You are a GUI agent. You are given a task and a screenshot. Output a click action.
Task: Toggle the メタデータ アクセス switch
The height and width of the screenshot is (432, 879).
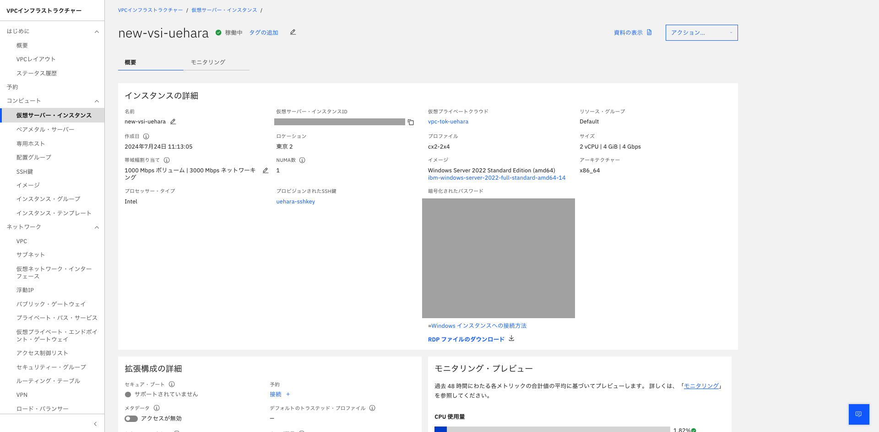(x=131, y=418)
